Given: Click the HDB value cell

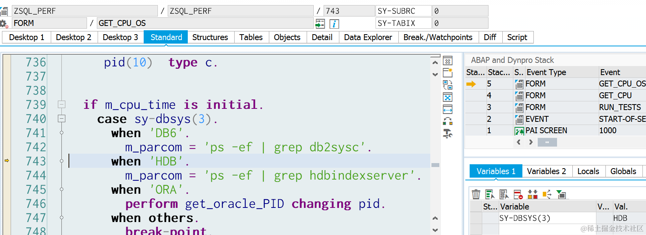Looking at the screenshot, I should point(629,218).
